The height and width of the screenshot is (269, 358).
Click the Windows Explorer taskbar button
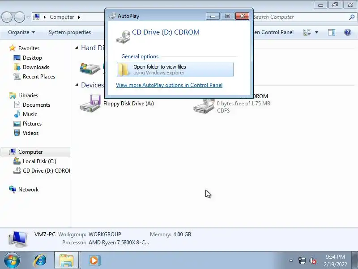coord(66,260)
